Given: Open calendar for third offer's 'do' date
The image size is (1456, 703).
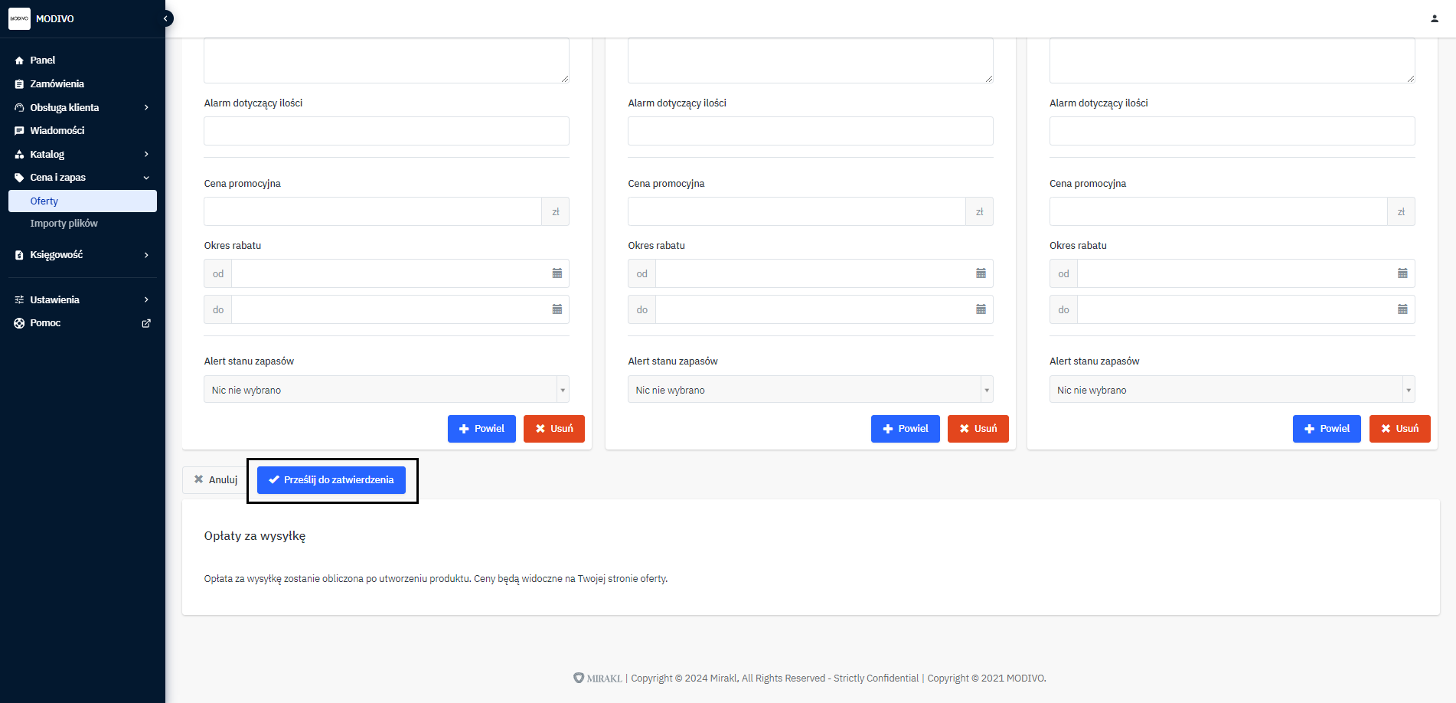Looking at the screenshot, I should [x=1402, y=309].
